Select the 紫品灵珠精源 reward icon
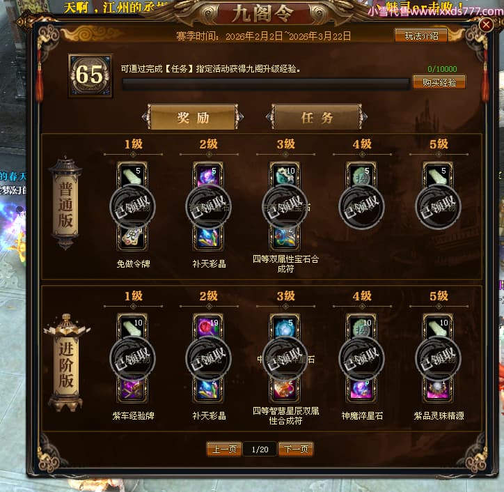This screenshot has height=492, width=504. (438, 390)
